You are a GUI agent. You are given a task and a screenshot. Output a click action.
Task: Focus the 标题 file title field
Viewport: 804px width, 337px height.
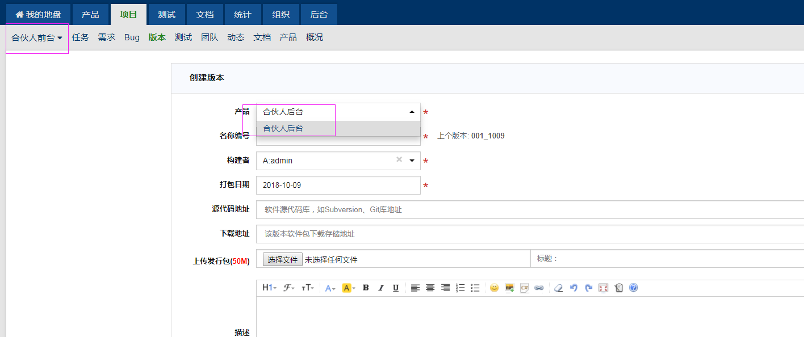pos(667,258)
